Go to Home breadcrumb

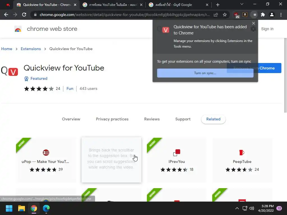(7, 49)
